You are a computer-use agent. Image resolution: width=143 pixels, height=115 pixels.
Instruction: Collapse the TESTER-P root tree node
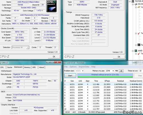click(130, 1)
